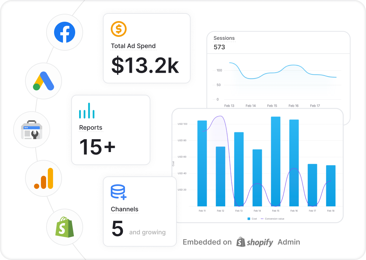Click the USD 100 axis label
The width and height of the screenshot is (366, 260).
183,124
